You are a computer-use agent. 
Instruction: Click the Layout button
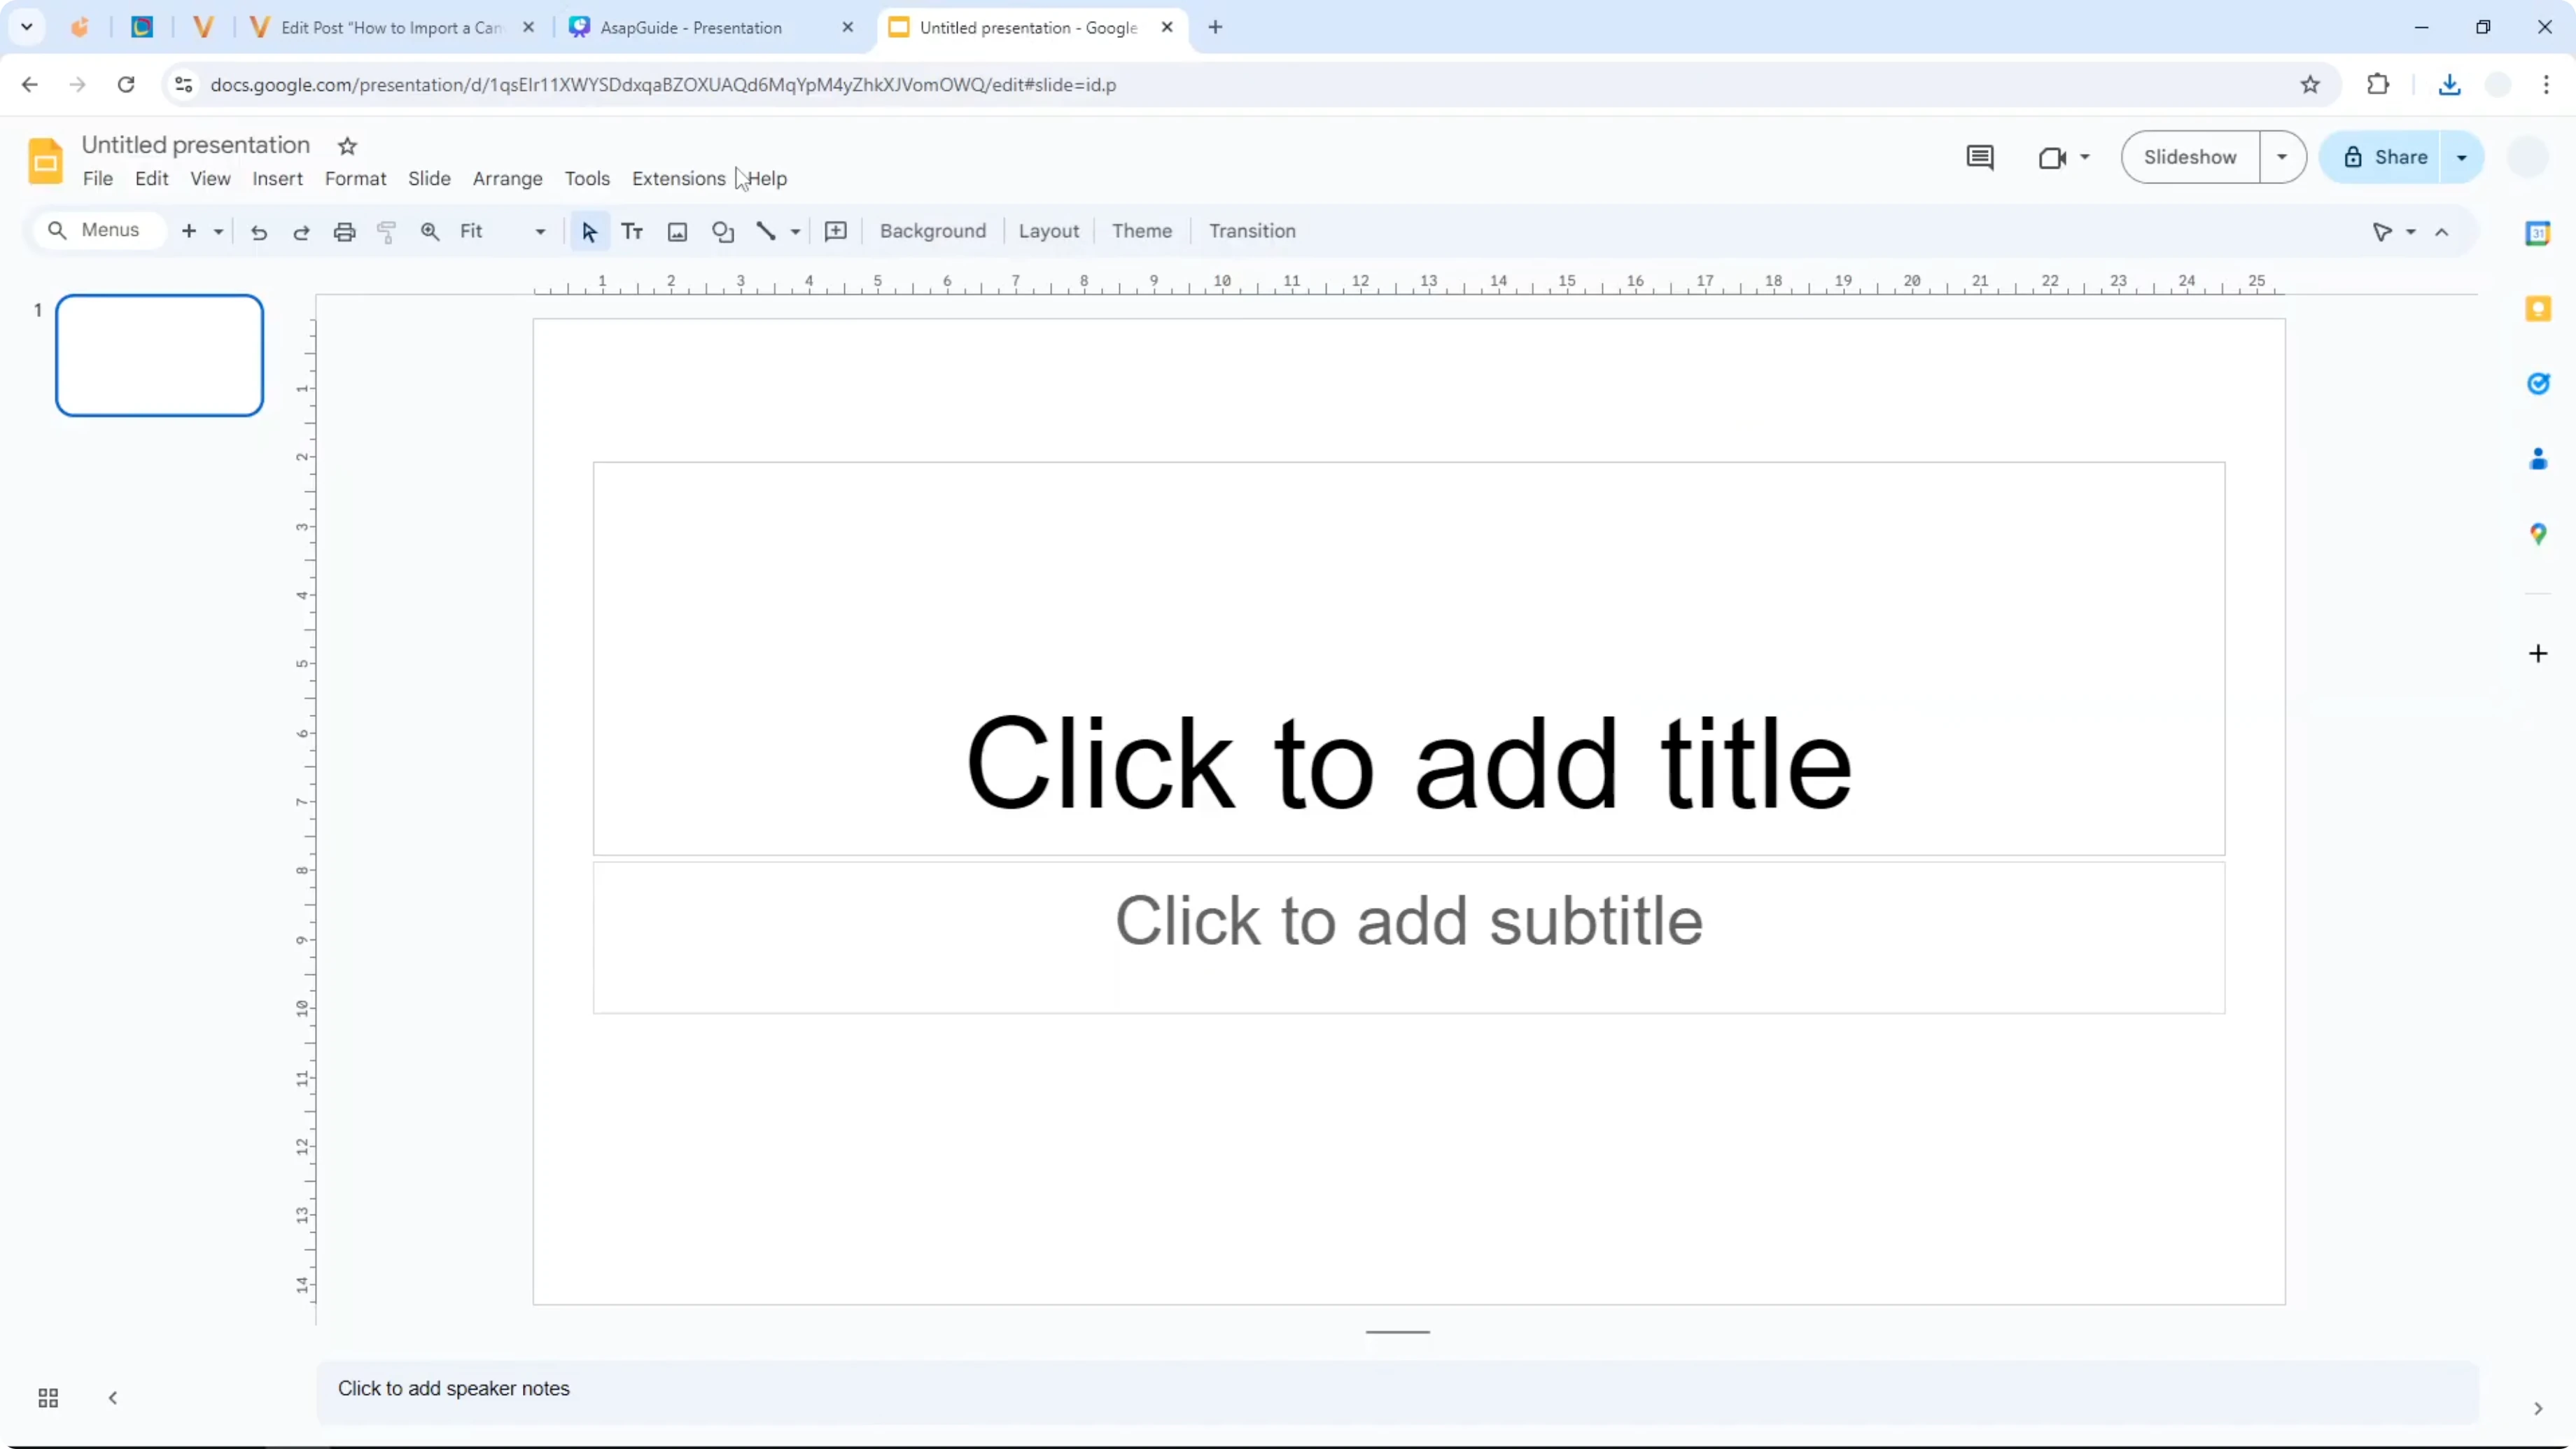coord(1048,231)
